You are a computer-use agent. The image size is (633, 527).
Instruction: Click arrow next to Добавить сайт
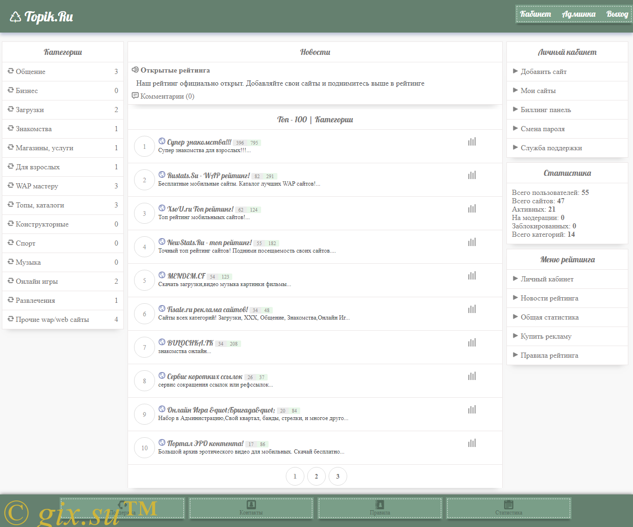pos(515,71)
